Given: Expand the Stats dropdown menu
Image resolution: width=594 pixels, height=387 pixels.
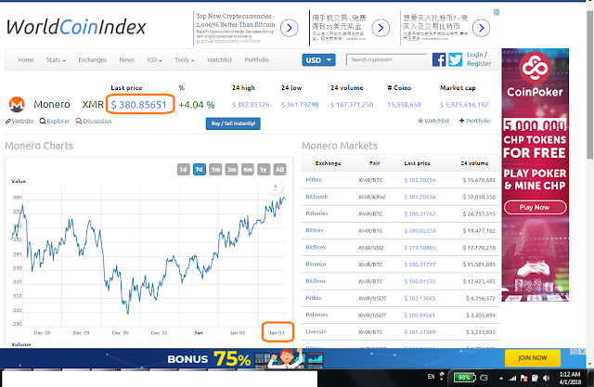Looking at the screenshot, I should pyautogui.click(x=56, y=59).
